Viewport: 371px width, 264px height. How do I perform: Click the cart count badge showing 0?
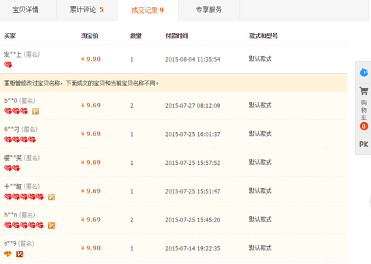[x=363, y=127]
